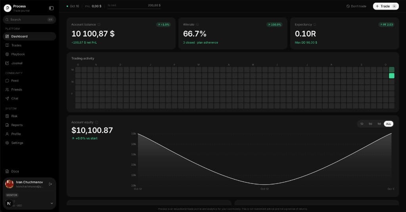Select the ALL equity range

(x=389, y=124)
